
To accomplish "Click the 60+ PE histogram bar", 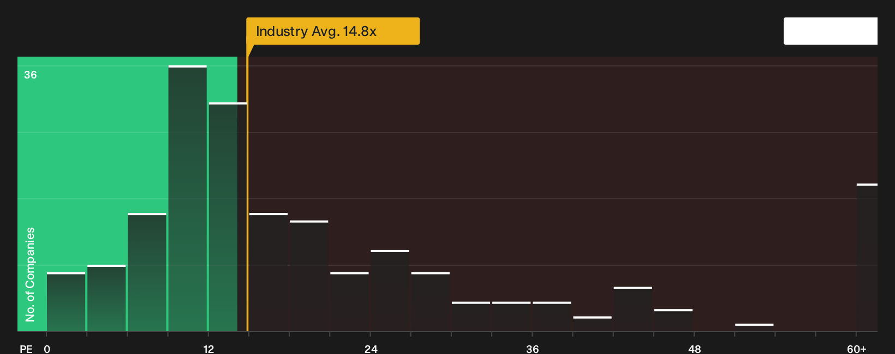I will 867,258.
